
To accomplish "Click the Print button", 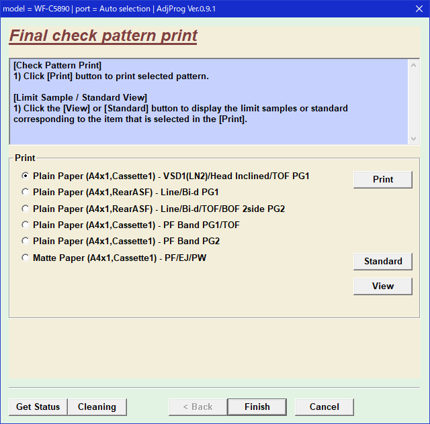I will pyautogui.click(x=382, y=180).
